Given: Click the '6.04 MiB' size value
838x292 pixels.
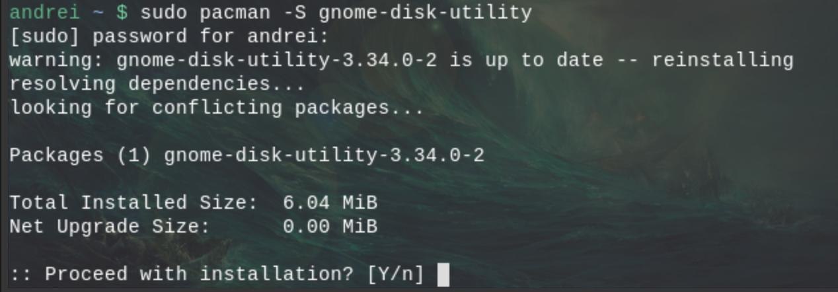Looking at the screenshot, I should 330,203.
